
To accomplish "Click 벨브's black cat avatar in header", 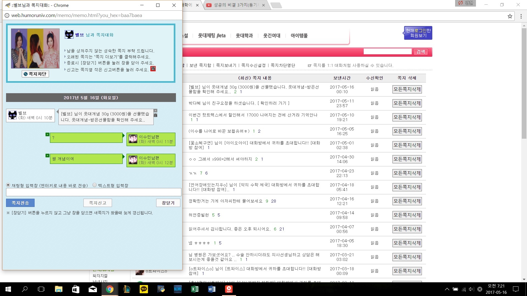I will (69, 35).
